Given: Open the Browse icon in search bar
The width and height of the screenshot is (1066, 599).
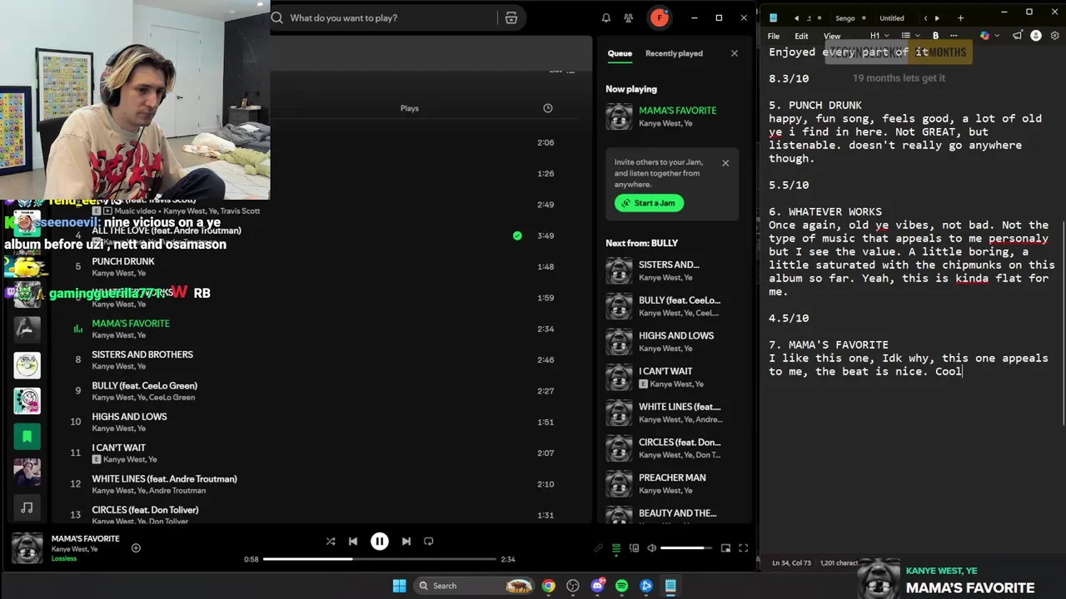Looking at the screenshot, I should click(511, 17).
